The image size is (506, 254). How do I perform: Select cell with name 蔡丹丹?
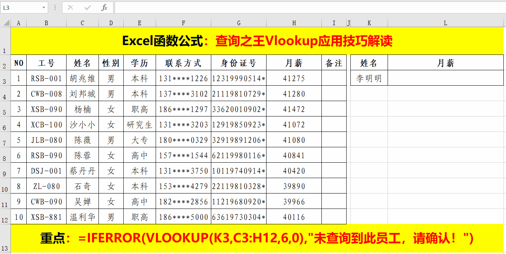pos(82,170)
